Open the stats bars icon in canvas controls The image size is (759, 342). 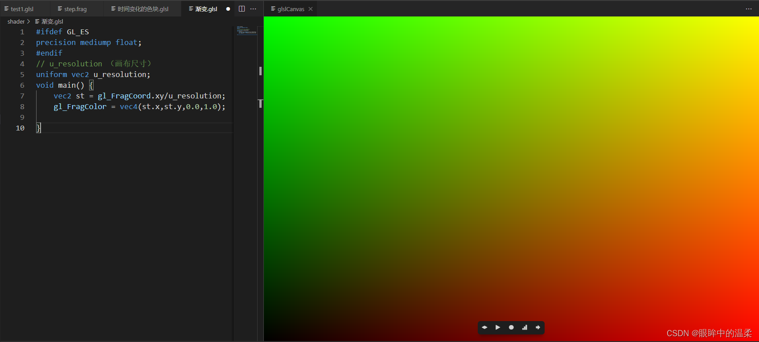(x=525, y=327)
